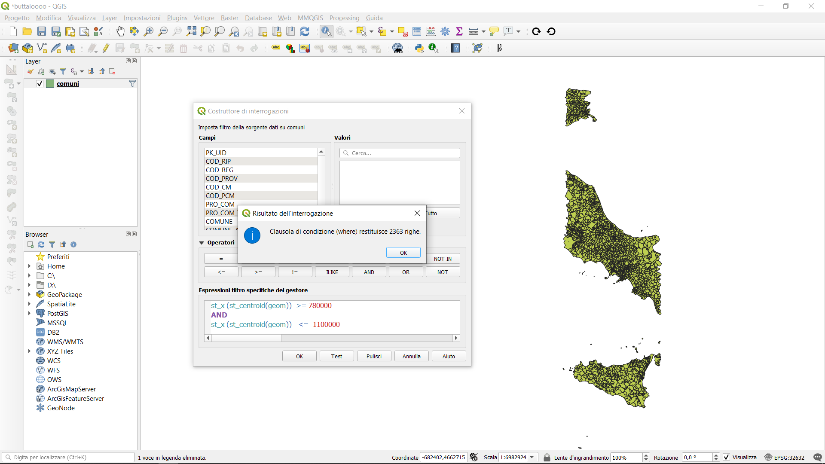Screen dimensions: 825x464
Task: Toggle the scale lock icon
Action: pyautogui.click(x=547, y=457)
